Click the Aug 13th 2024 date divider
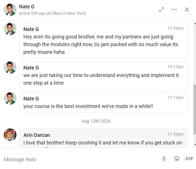The width and height of the screenshot is (196, 169). click(96, 121)
